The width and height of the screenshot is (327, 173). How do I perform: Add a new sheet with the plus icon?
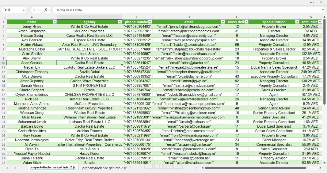(142, 168)
